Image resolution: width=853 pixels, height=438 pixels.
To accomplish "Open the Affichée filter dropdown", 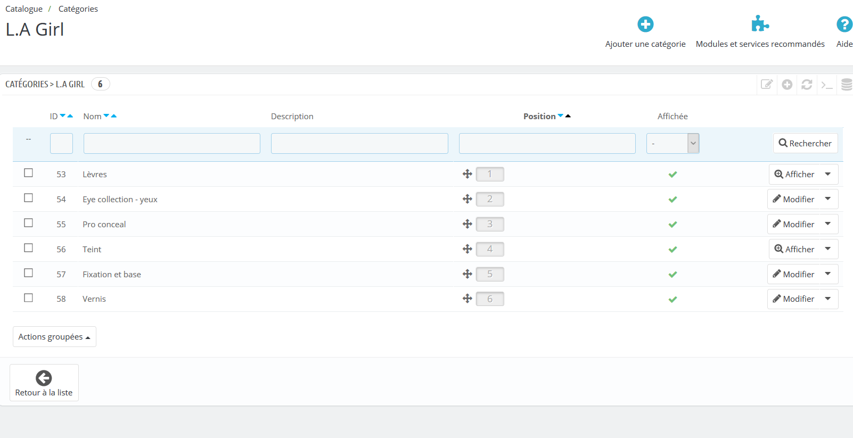I will (672, 143).
